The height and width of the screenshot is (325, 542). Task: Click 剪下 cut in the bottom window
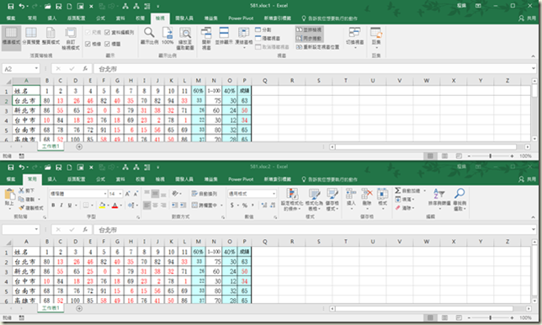click(27, 190)
